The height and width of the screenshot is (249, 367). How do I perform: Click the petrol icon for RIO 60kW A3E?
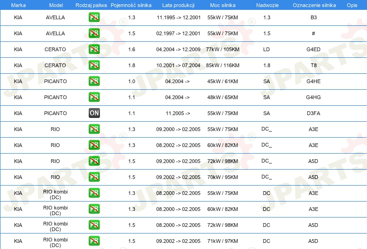pyautogui.click(x=94, y=145)
